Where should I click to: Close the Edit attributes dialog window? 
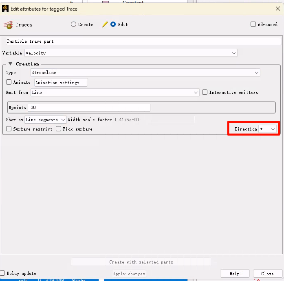(x=277, y=9)
